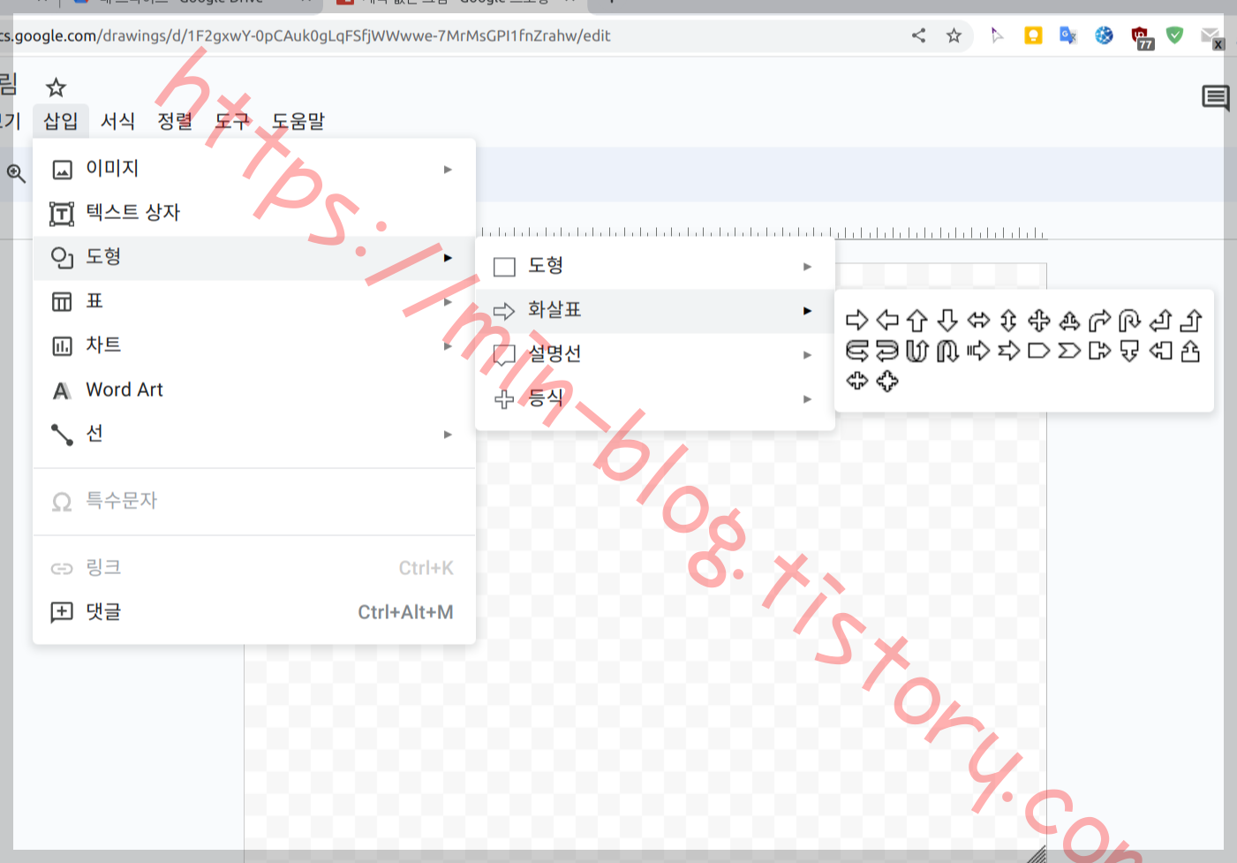Expand the 이미지 submenu arrow
This screenshot has width=1237, height=863.
coord(448,169)
